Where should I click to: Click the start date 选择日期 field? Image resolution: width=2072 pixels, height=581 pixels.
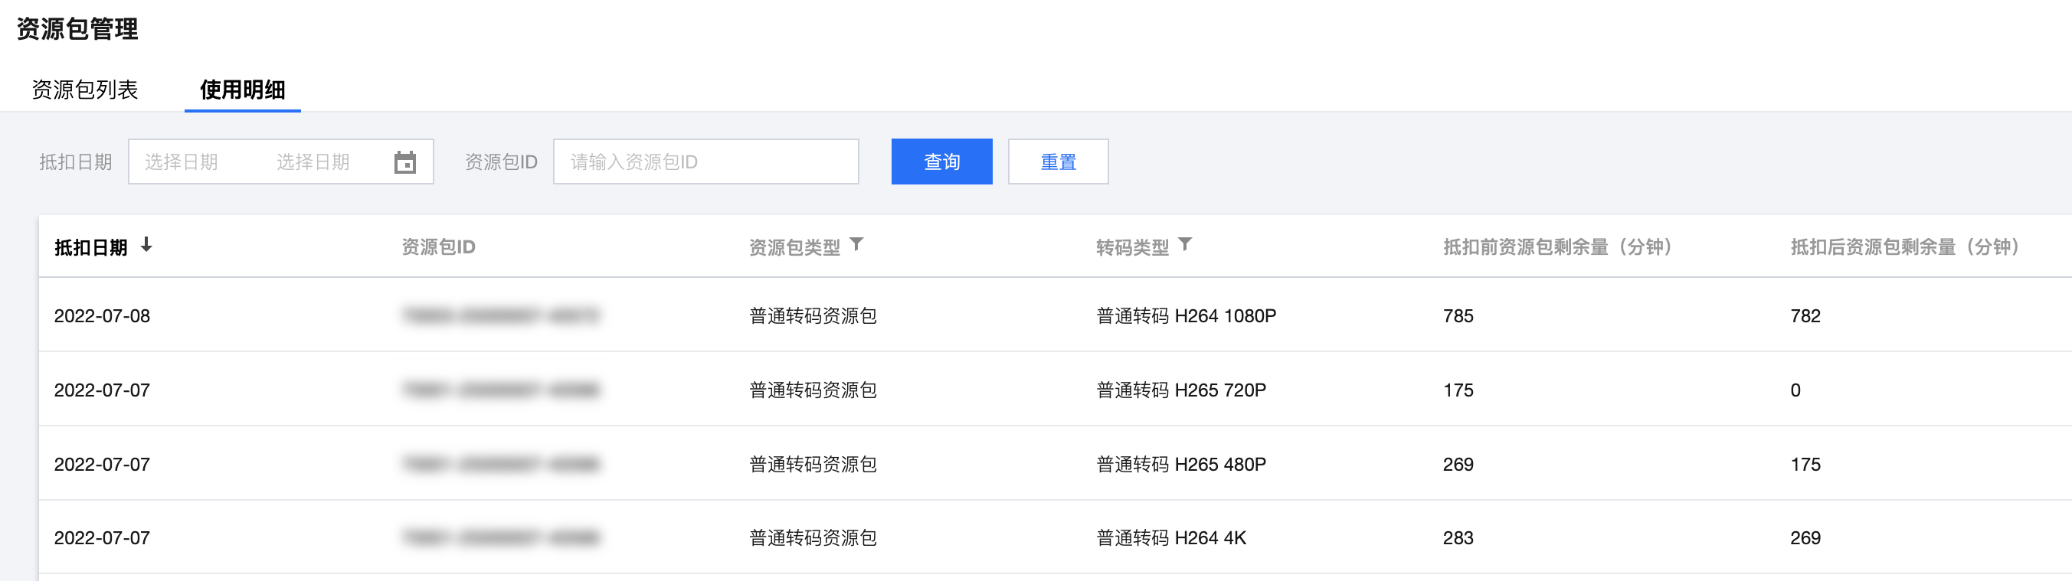click(182, 162)
